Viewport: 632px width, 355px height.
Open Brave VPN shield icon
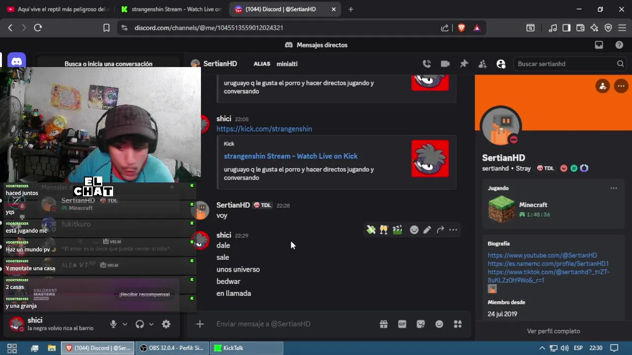(x=608, y=28)
